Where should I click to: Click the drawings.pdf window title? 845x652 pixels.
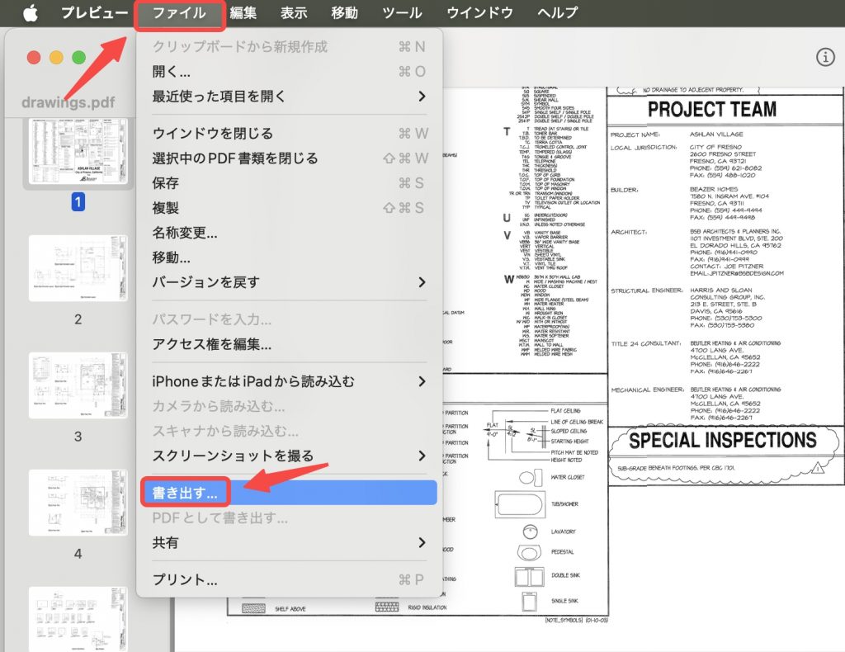[x=68, y=102]
